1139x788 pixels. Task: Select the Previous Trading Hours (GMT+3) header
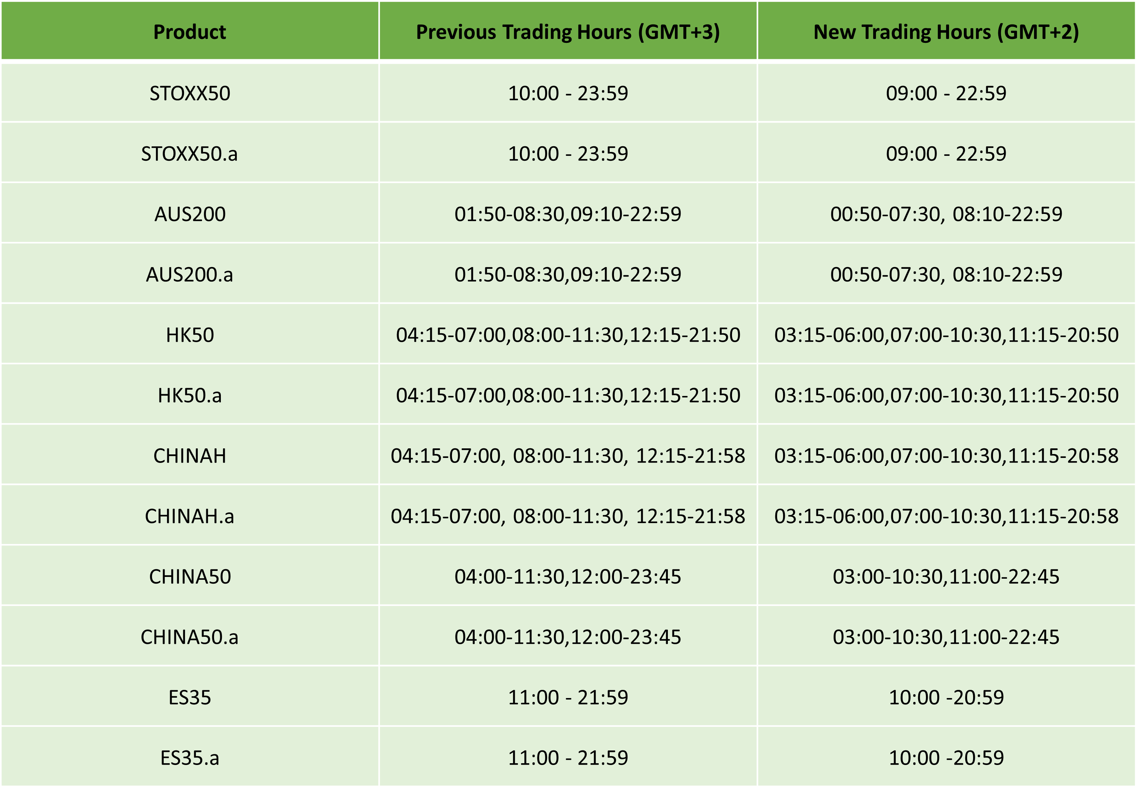coord(568,32)
